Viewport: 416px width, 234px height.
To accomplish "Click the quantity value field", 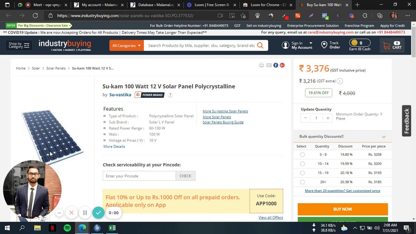I will tap(316, 118).
